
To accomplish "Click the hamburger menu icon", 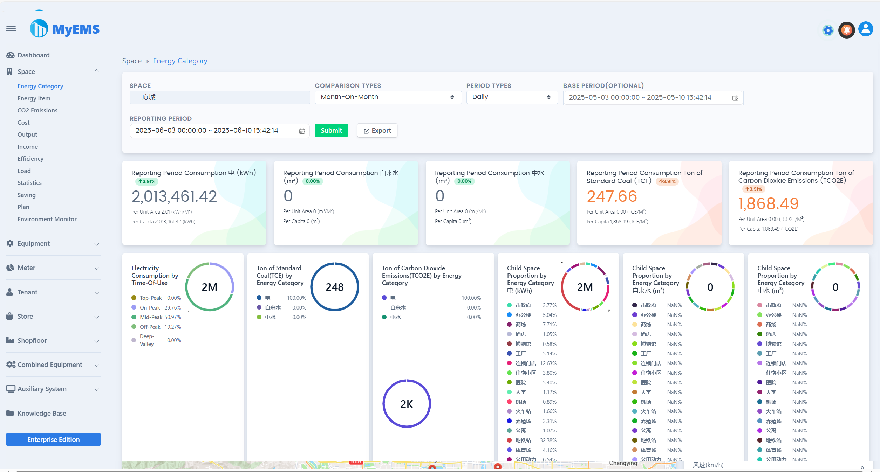I will tap(11, 28).
